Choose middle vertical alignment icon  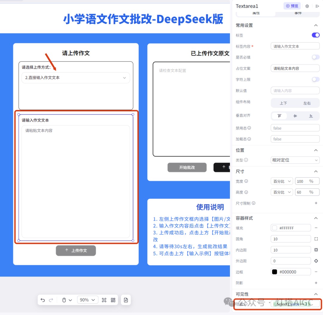point(295,116)
